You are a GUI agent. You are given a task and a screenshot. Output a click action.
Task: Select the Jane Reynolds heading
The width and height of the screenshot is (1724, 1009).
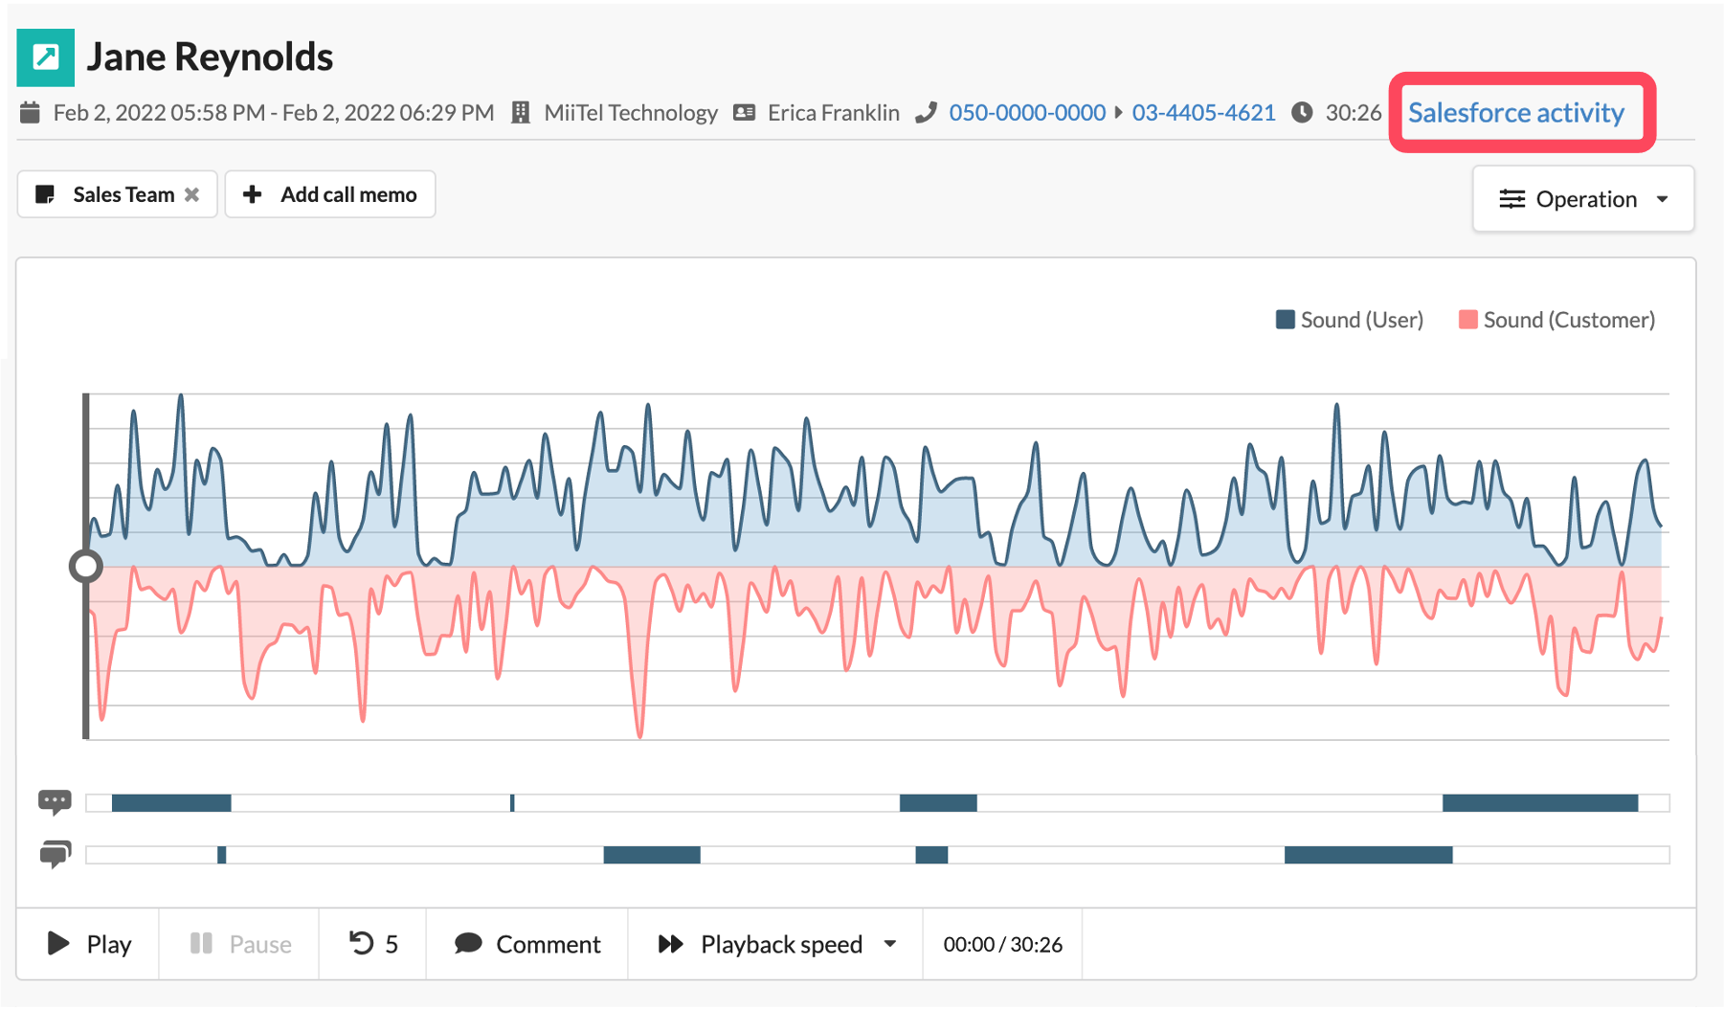click(210, 57)
